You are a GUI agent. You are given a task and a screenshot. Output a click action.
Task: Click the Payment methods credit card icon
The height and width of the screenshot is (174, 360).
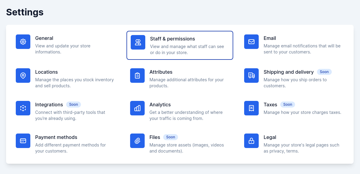click(23, 141)
